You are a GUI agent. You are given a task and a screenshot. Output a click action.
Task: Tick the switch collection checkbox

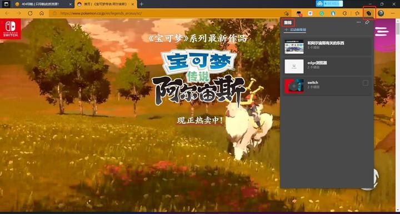(366, 83)
